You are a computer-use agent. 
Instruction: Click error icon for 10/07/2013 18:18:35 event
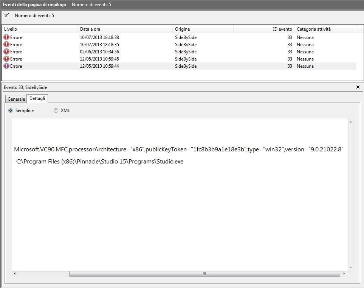point(6,44)
